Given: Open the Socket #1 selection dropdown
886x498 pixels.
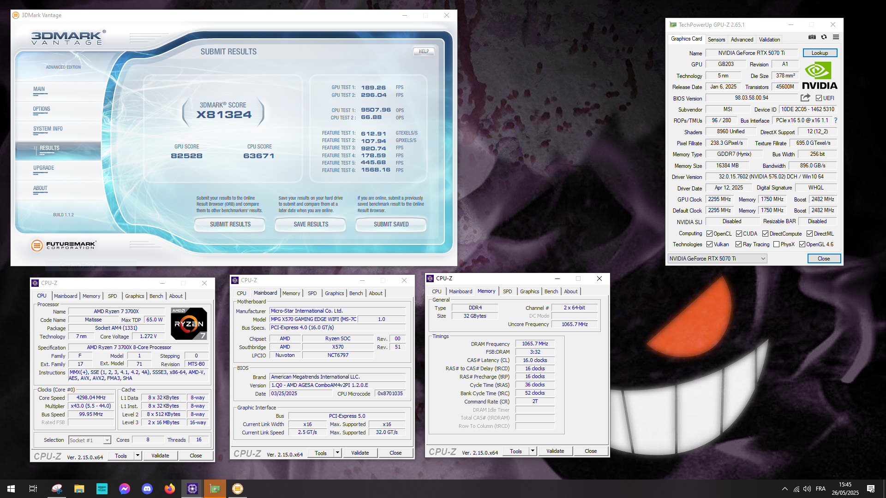Looking at the screenshot, I should click(x=90, y=440).
